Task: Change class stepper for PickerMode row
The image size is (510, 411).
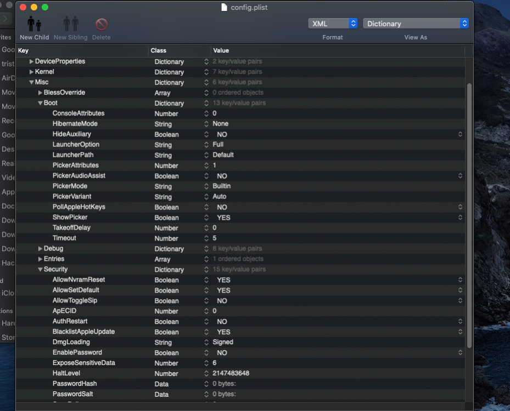Action: pyautogui.click(x=206, y=186)
